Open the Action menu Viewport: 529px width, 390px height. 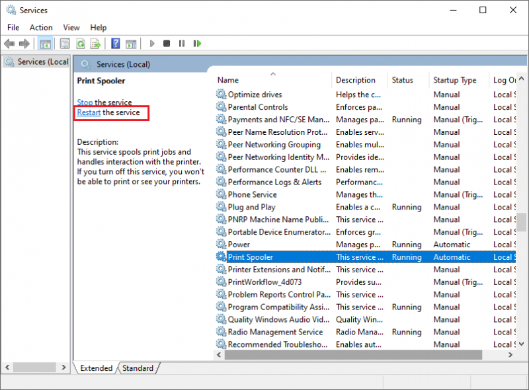click(41, 28)
